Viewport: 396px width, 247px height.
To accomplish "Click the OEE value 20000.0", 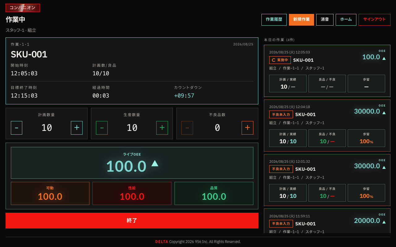I will click(367, 221).
